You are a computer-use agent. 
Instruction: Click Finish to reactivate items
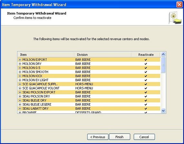tap(119, 137)
